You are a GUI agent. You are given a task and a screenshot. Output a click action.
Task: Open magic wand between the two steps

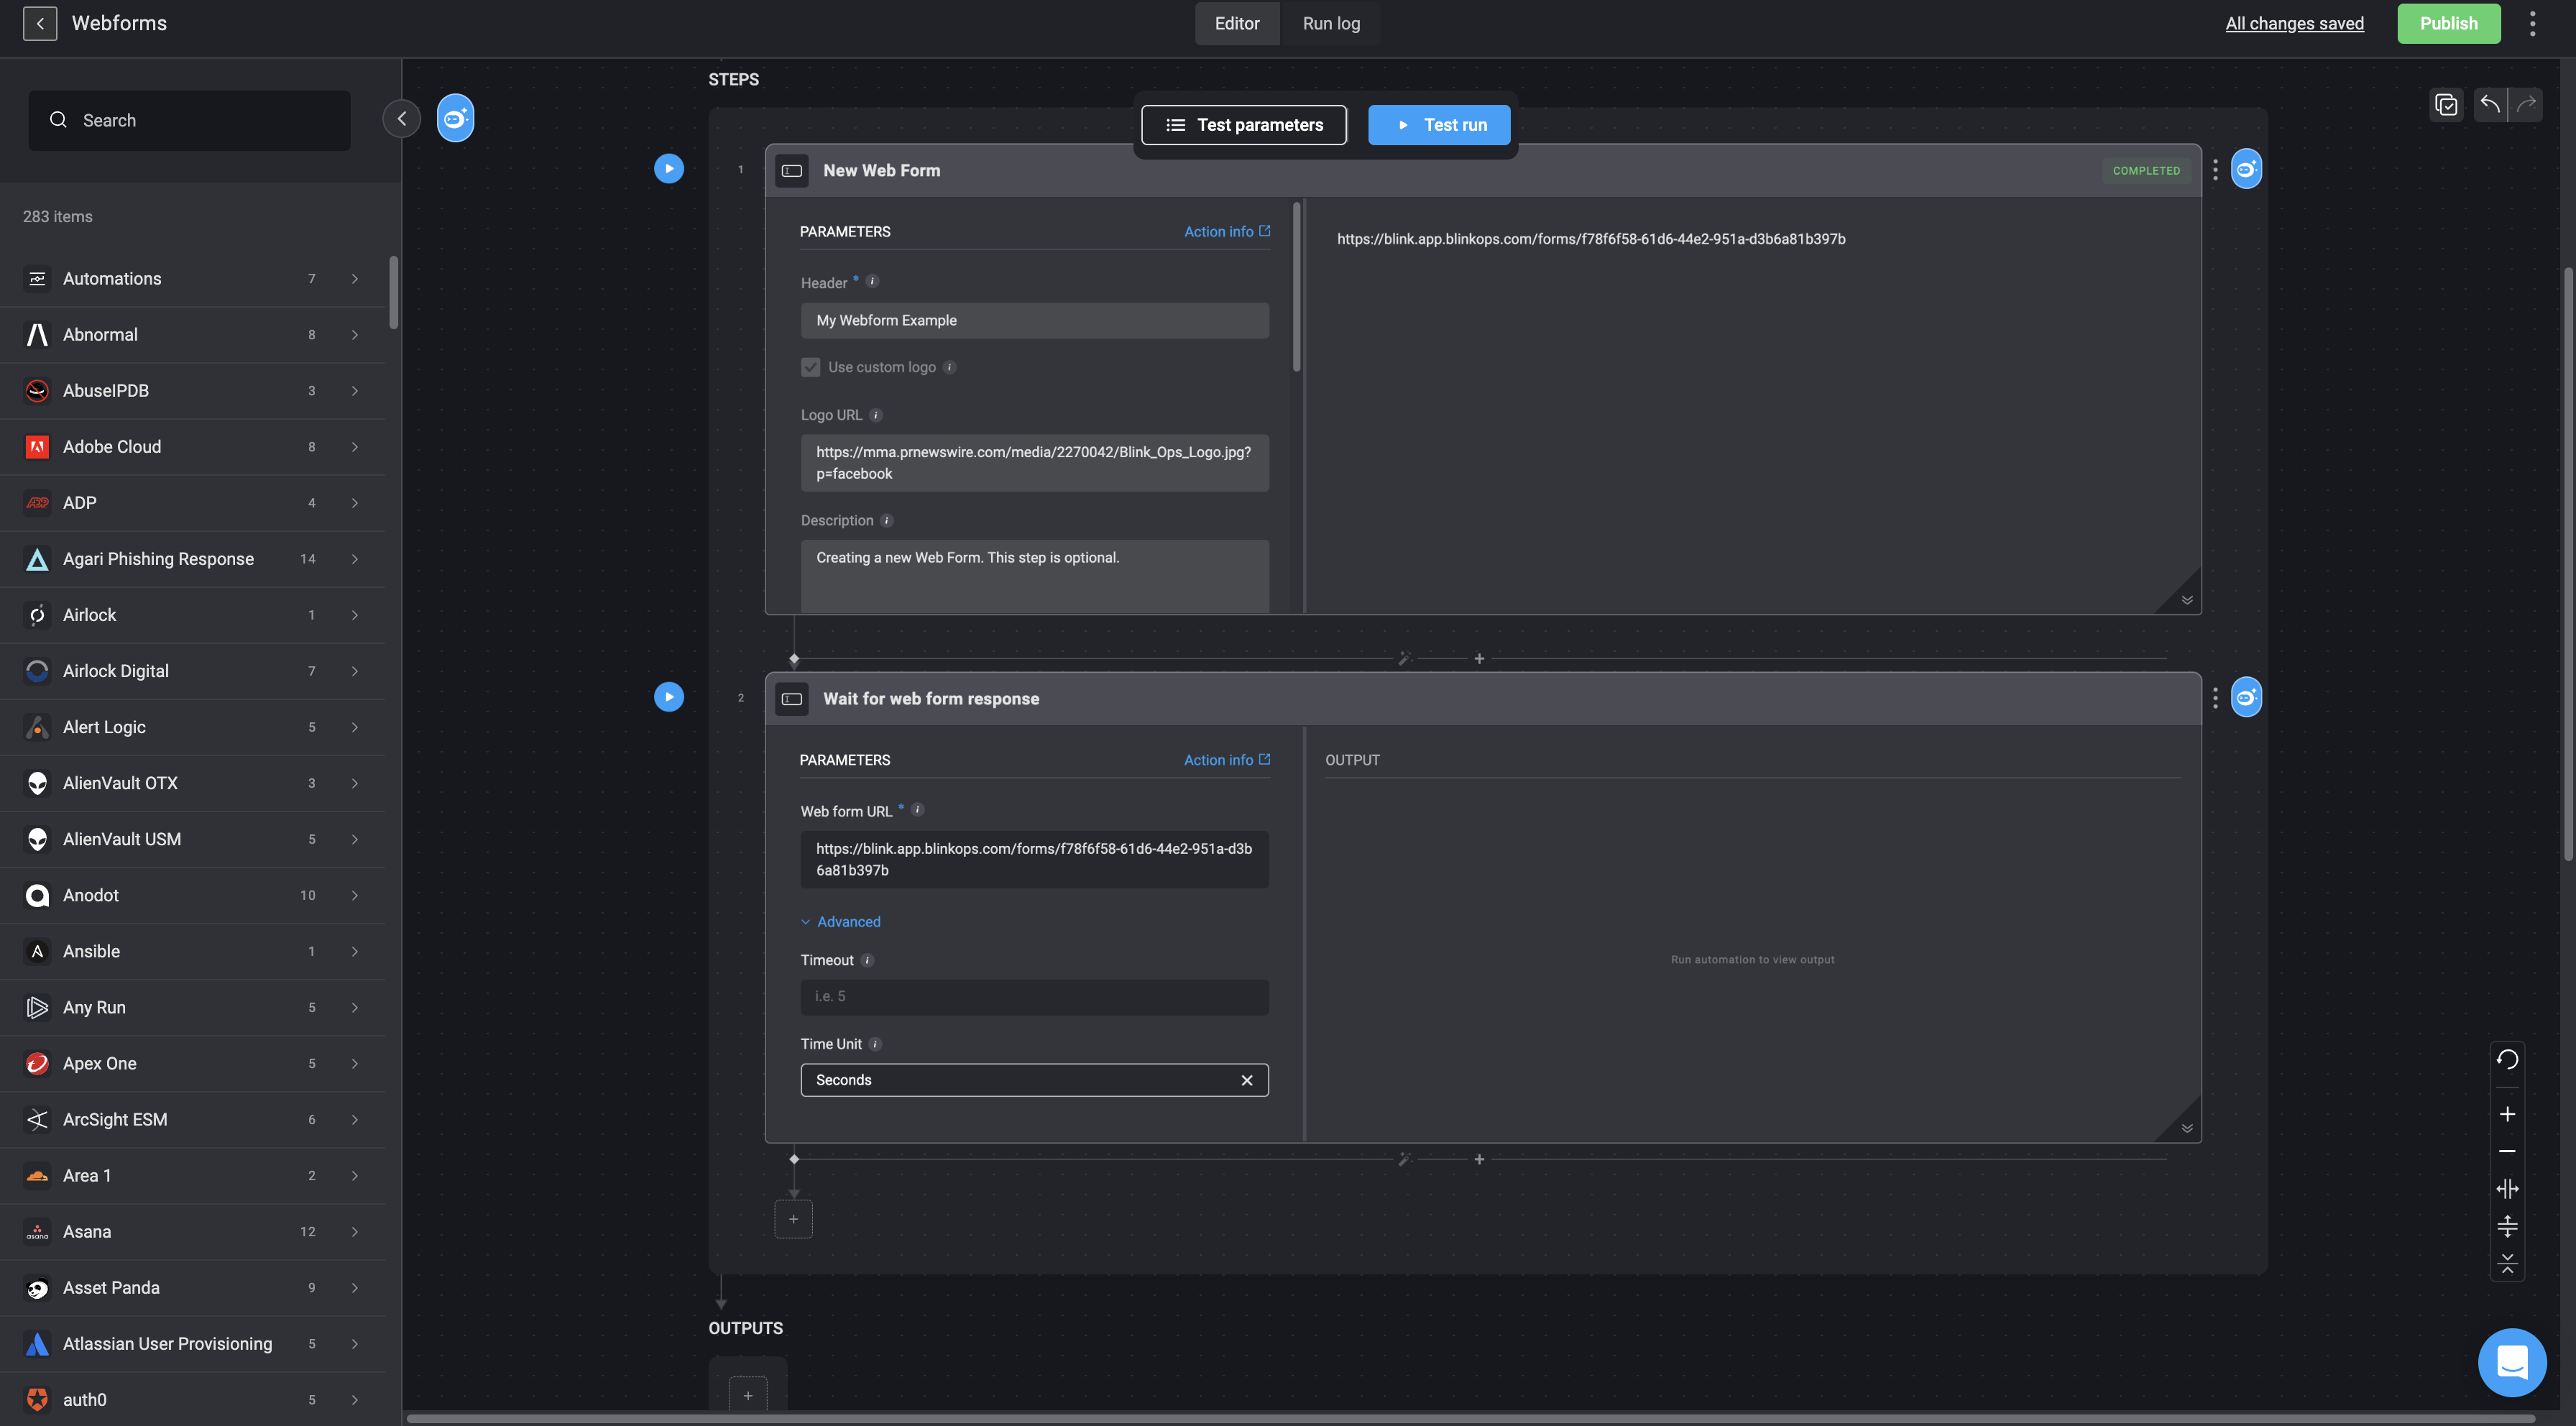pyautogui.click(x=1404, y=659)
